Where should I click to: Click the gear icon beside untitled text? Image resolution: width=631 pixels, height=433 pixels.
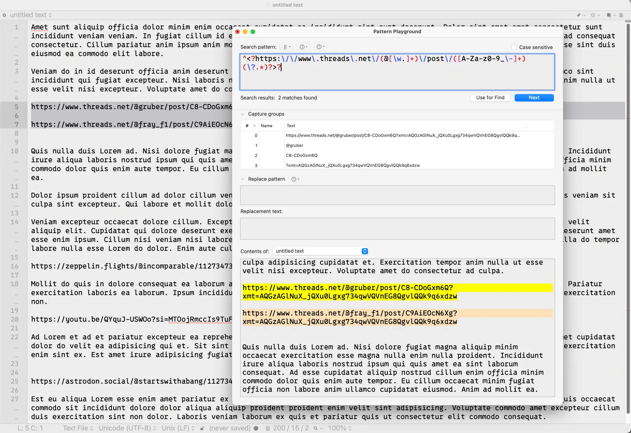[x=4, y=15]
